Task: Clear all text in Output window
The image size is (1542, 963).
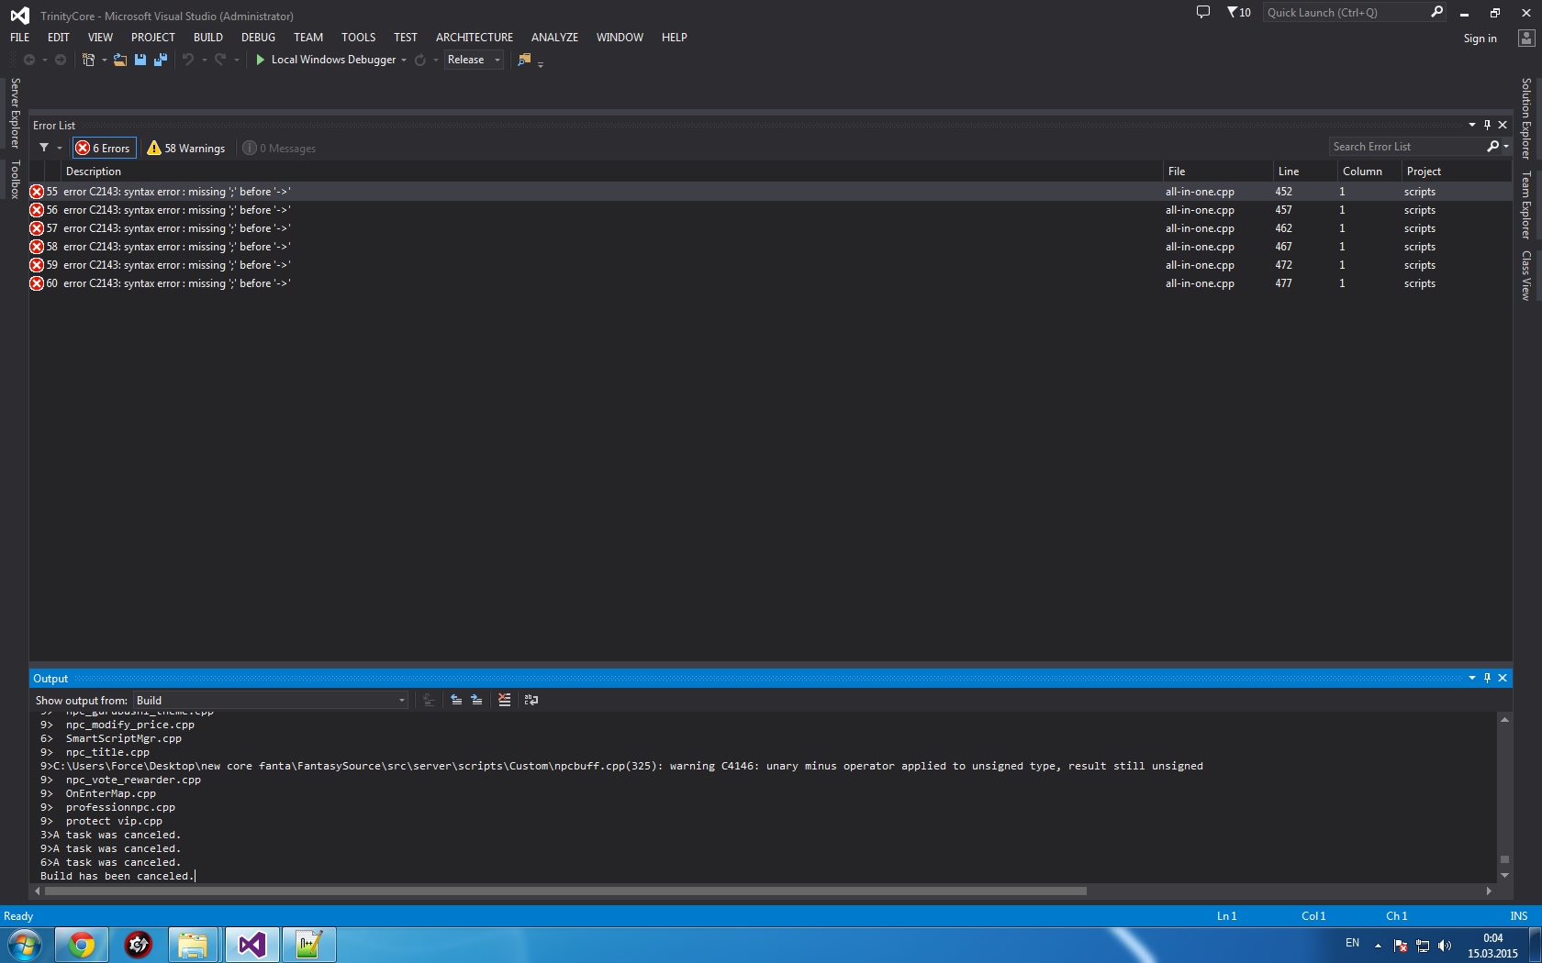Action: (x=504, y=700)
